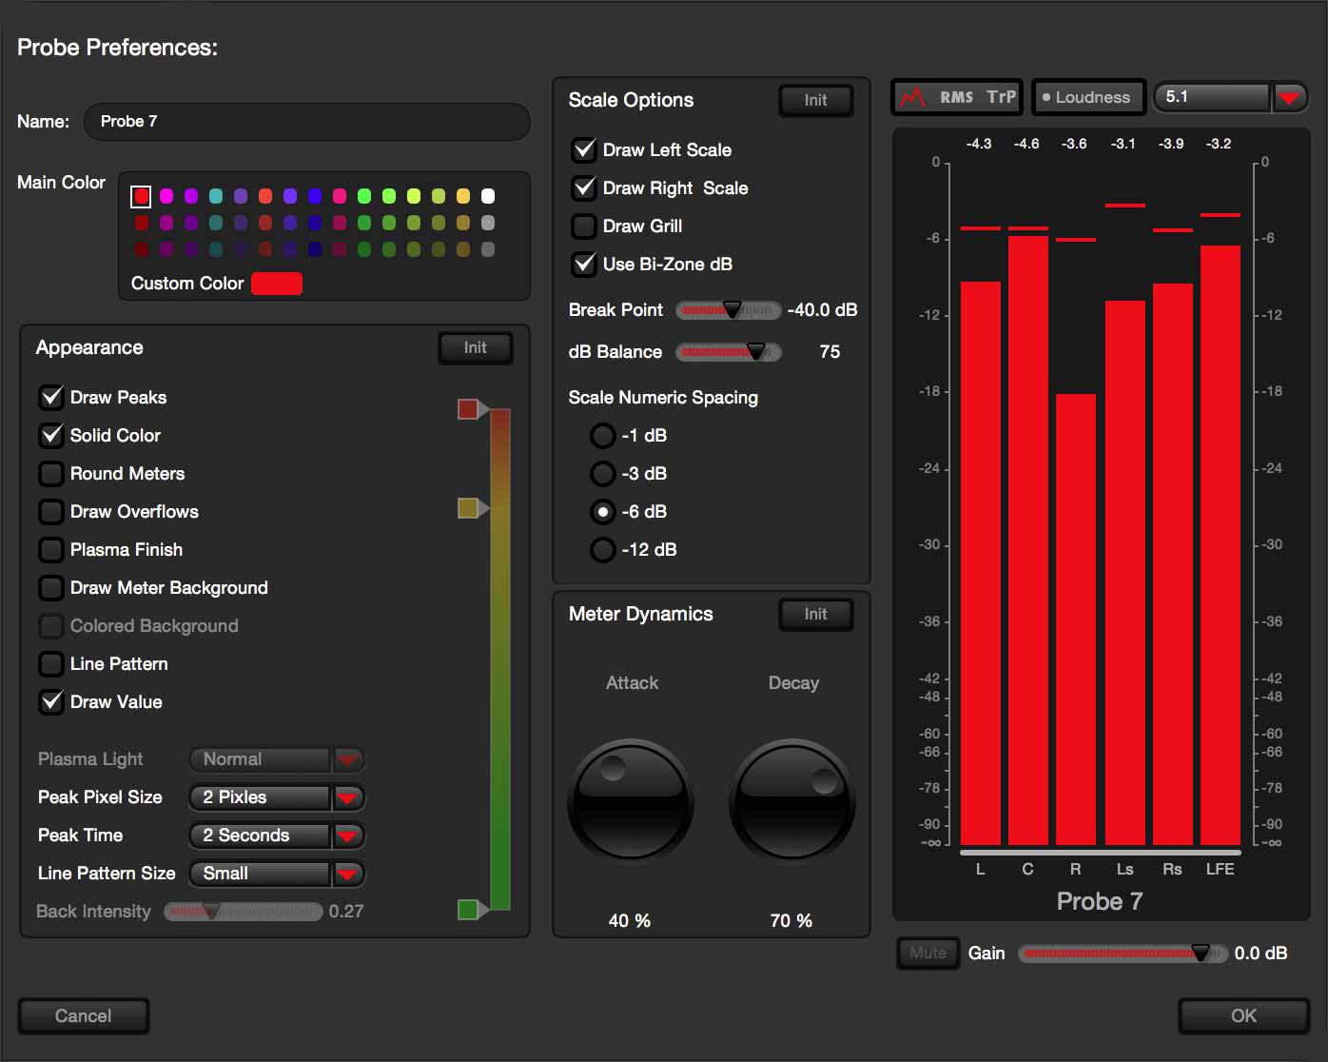Select the bright yellow-orange swatch top row

coord(463,196)
